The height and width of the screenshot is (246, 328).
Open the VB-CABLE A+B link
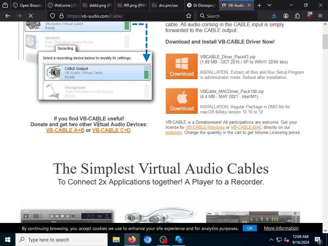tap(65, 130)
